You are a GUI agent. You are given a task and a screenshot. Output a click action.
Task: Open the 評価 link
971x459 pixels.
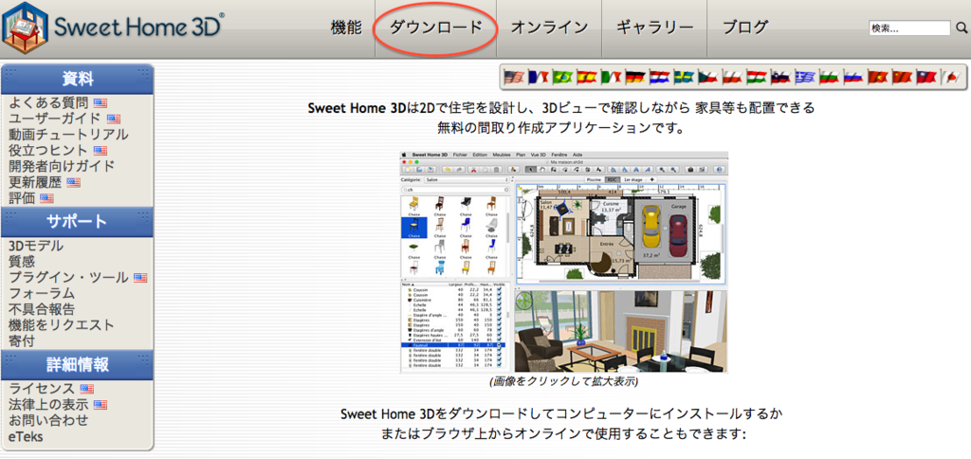(x=22, y=198)
